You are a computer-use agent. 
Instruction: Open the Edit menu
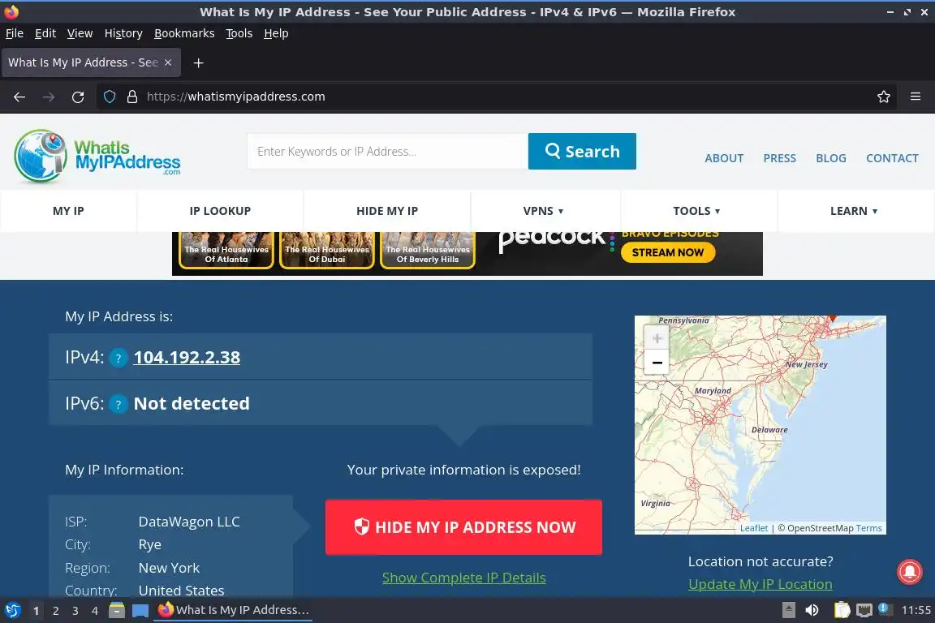tap(45, 33)
